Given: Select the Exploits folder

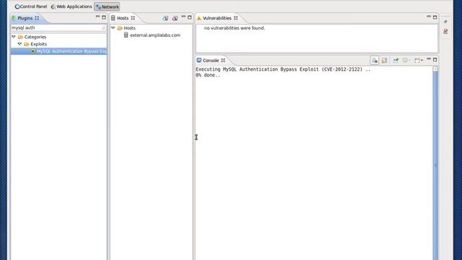Looking at the screenshot, I should [35, 44].
